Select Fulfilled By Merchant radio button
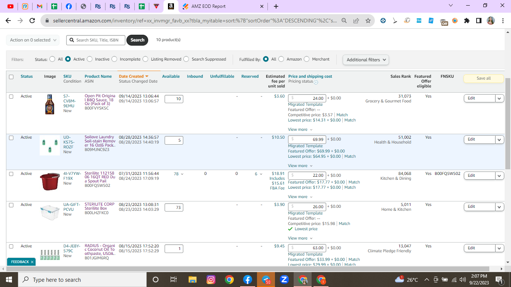Viewport: 511px width, 287px height. pyautogui.click(x=307, y=59)
